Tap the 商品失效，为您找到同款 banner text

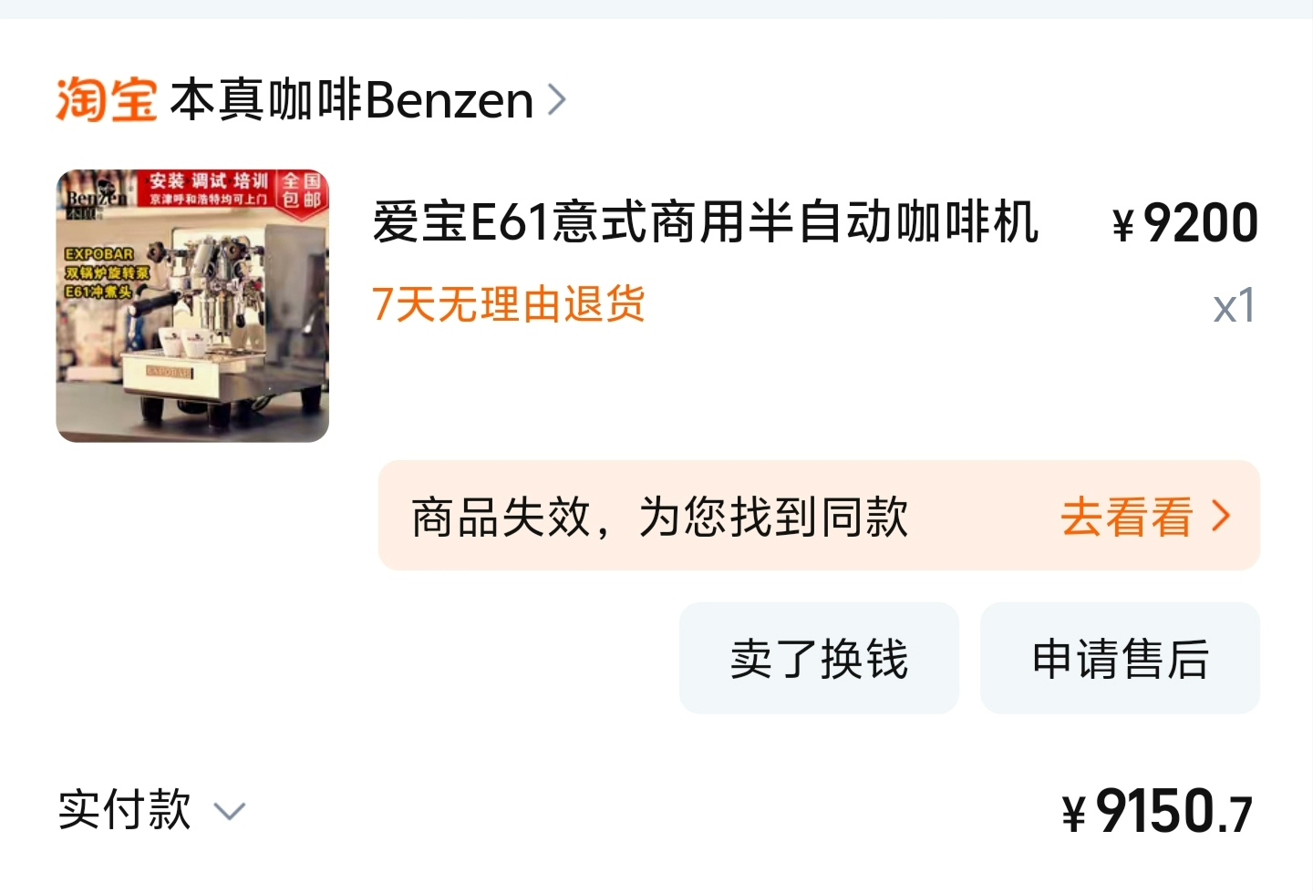coord(660,517)
